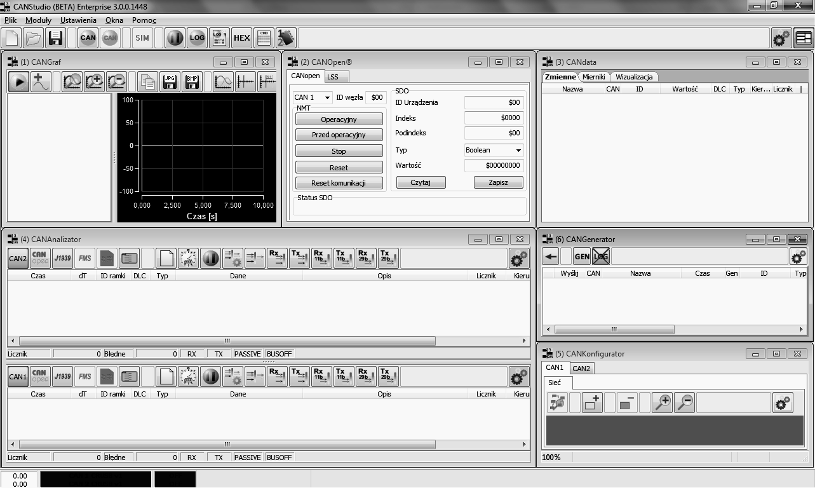
Task: Clear CAN2 analyzer list with blank page icon
Action: [166, 258]
